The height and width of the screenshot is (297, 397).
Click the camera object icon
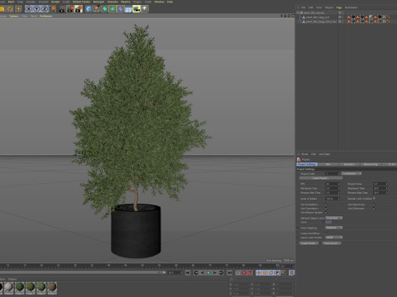click(136, 9)
